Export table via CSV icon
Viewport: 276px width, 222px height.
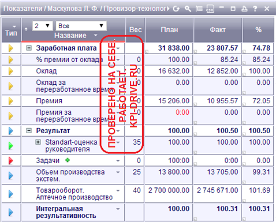210,9
